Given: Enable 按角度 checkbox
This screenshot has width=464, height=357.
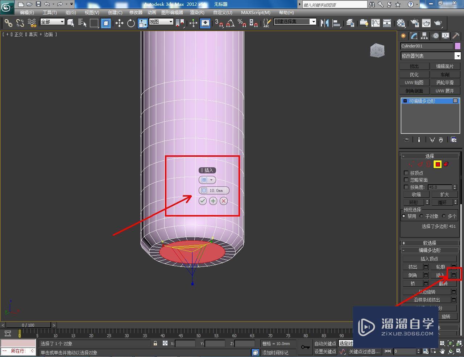Looking at the screenshot, I should [406, 187].
